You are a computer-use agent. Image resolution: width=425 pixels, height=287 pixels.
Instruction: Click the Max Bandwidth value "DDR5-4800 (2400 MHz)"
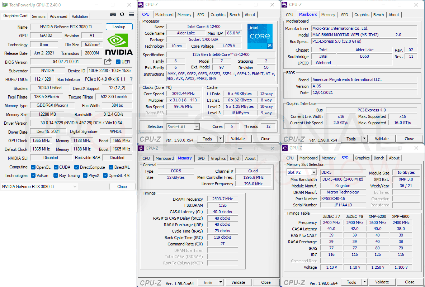tap(343, 179)
